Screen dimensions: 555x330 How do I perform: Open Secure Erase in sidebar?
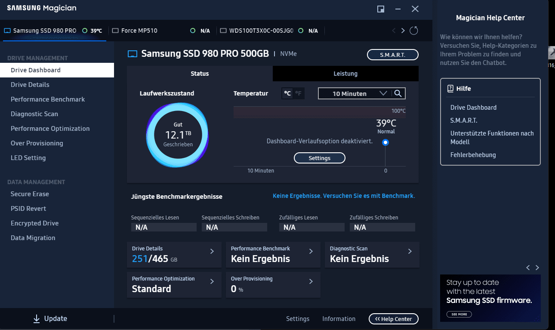coord(57,194)
